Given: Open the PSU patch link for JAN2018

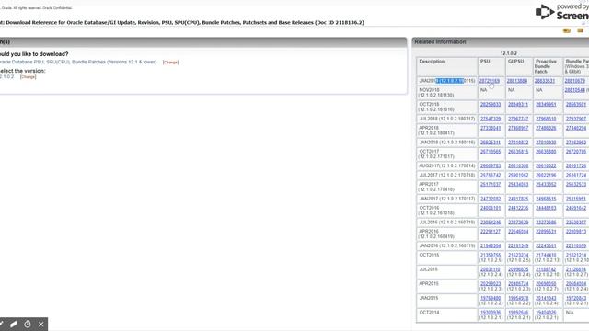Looking at the screenshot, I should [491, 143].
